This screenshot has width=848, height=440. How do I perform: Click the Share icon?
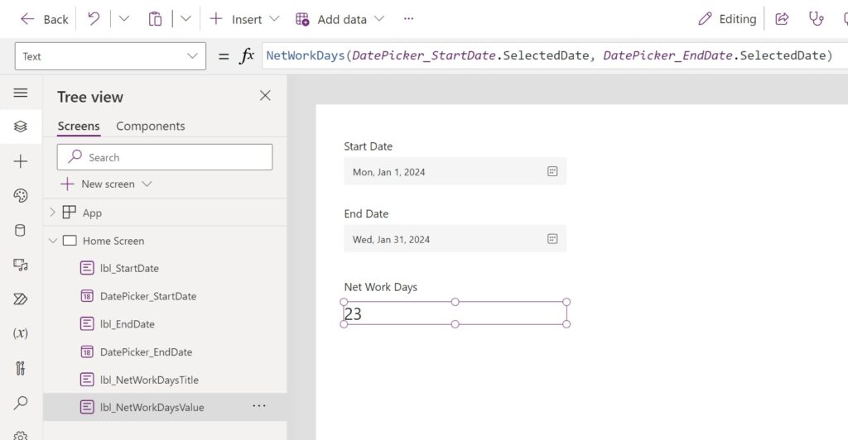(782, 19)
